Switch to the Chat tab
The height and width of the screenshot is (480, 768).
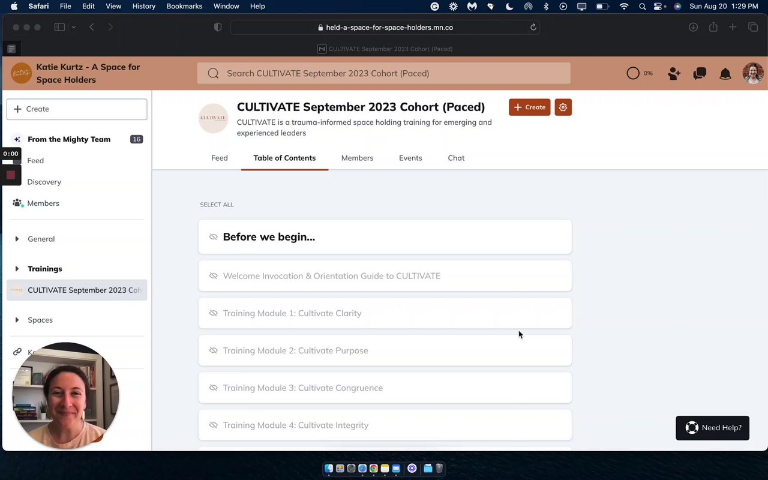[456, 158]
